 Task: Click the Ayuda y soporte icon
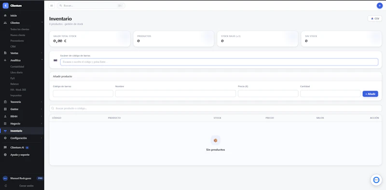tap(5, 155)
